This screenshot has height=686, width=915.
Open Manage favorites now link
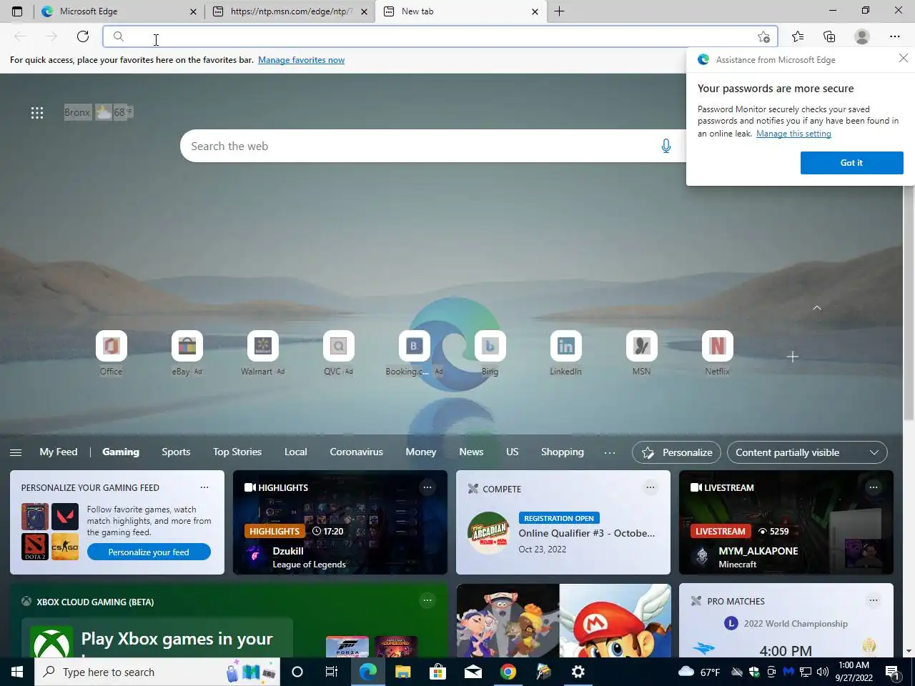click(x=301, y=60)
